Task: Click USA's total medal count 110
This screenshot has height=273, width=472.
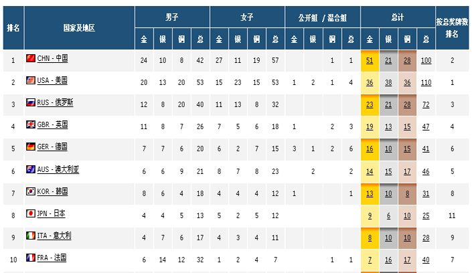Action: tap(426, 83)
